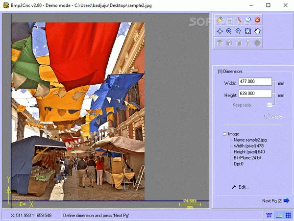The height and width of the screenshot is (221, 294).
Task: Click the open file folder icon
Action: pos(220,20)
